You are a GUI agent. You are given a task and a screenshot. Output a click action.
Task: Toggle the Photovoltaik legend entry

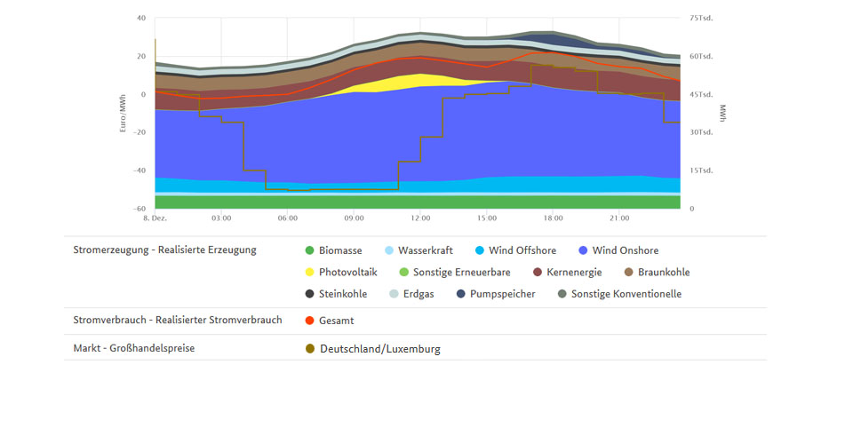click(x=341, y=273)
